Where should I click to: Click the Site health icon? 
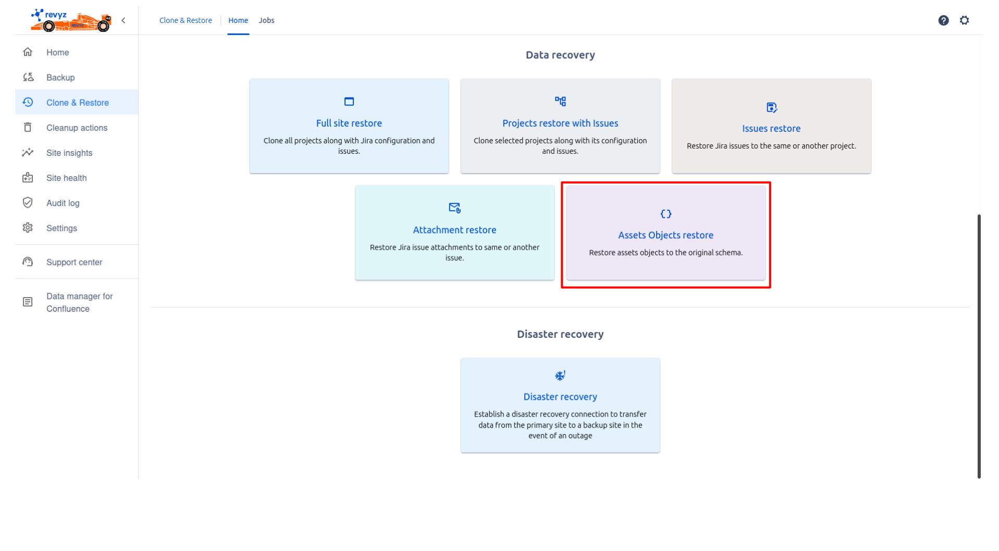pyautogui.click(x=28, y=178)
